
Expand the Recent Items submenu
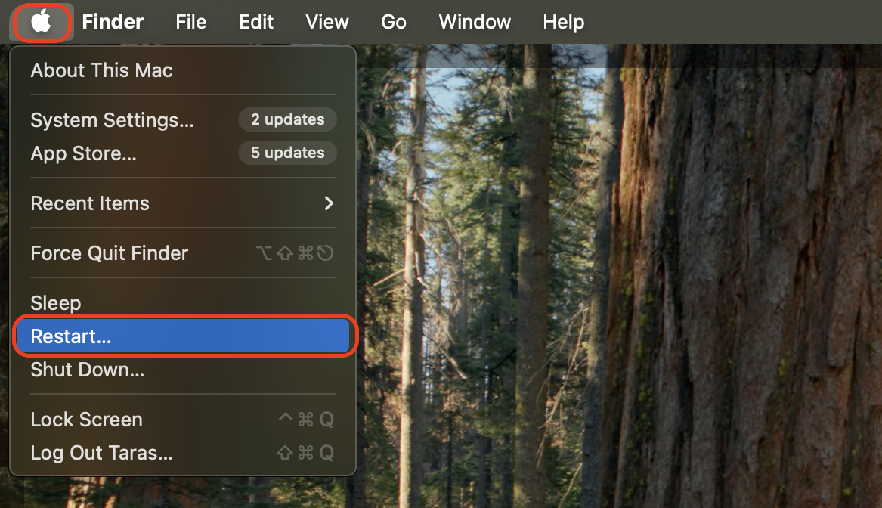(x=90, y=203)
